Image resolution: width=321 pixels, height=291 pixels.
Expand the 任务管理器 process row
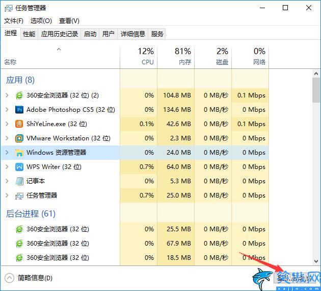(7, 195)
